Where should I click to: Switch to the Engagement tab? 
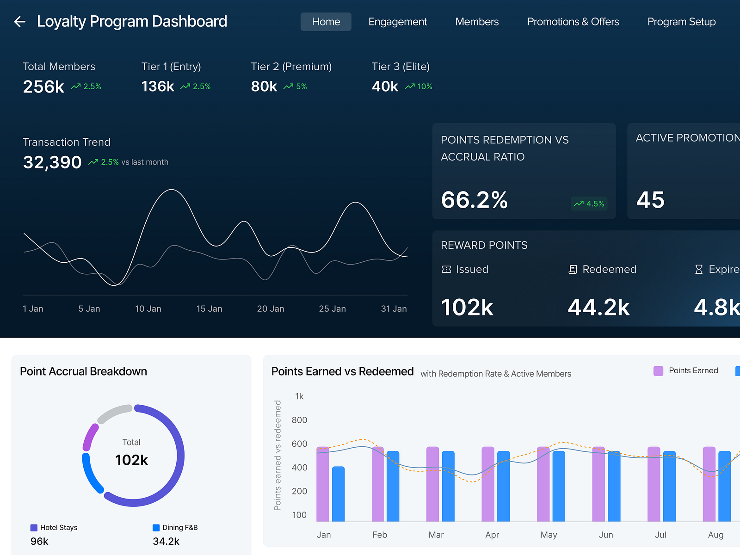click(x=397, y=21)
